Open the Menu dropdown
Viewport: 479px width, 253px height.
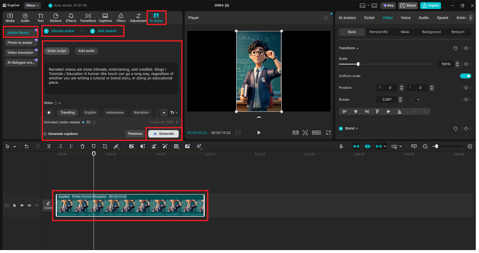33,6
